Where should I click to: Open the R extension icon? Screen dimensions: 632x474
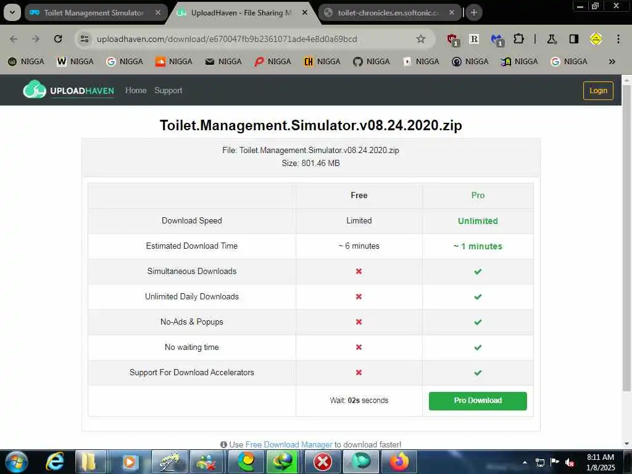(x=474, y=39)
